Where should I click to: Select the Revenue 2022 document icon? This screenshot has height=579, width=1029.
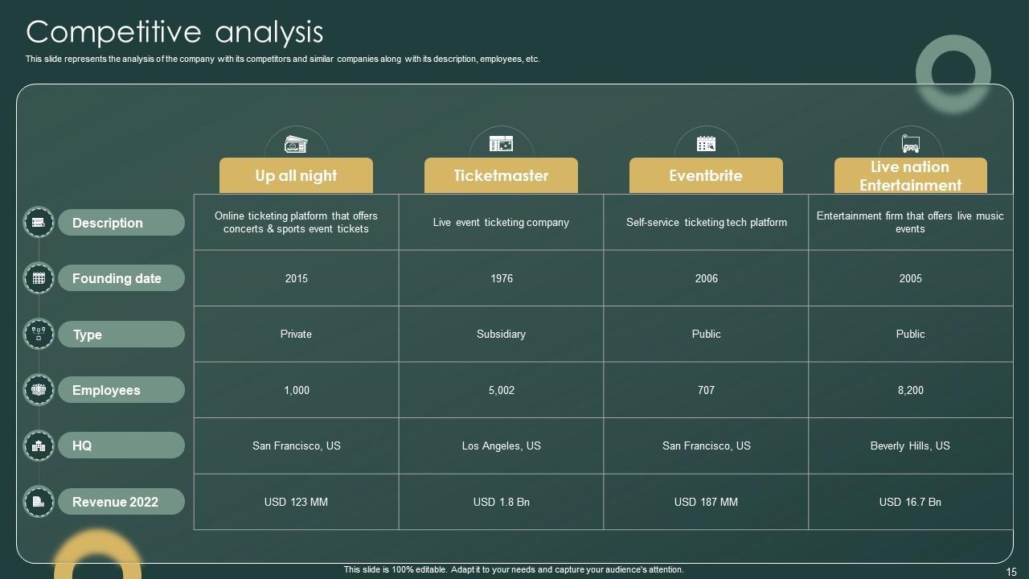coord(39,502)
